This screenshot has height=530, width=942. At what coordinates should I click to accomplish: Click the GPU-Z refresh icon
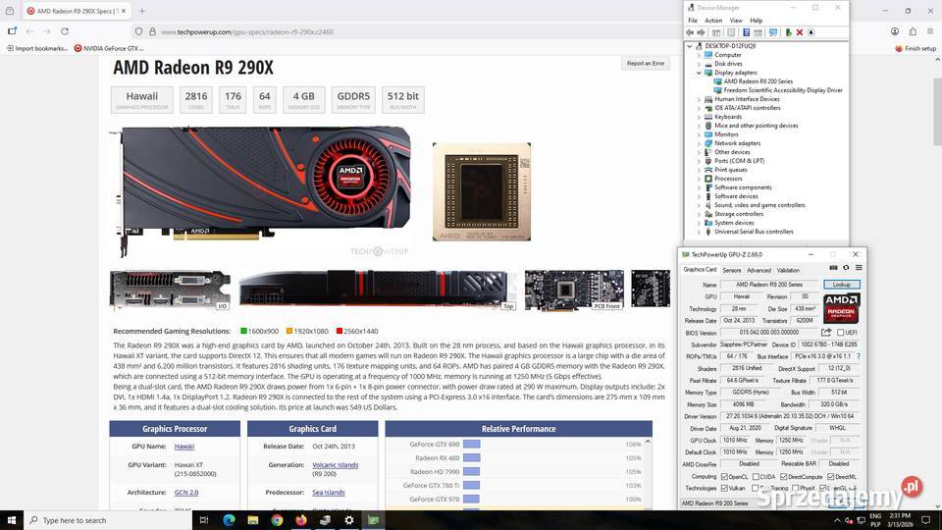(846, 267)
